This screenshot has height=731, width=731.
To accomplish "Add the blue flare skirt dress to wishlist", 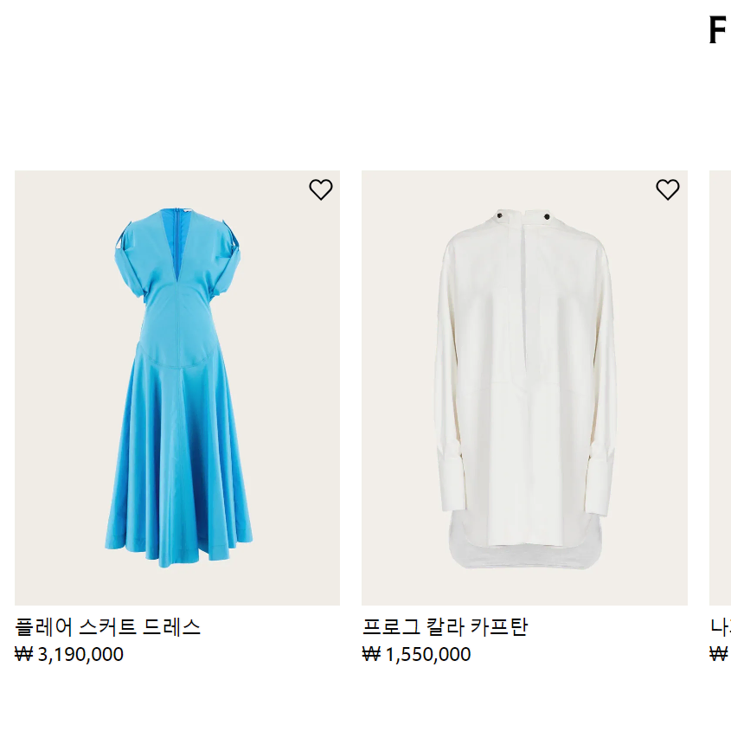I will coord(321,189).
